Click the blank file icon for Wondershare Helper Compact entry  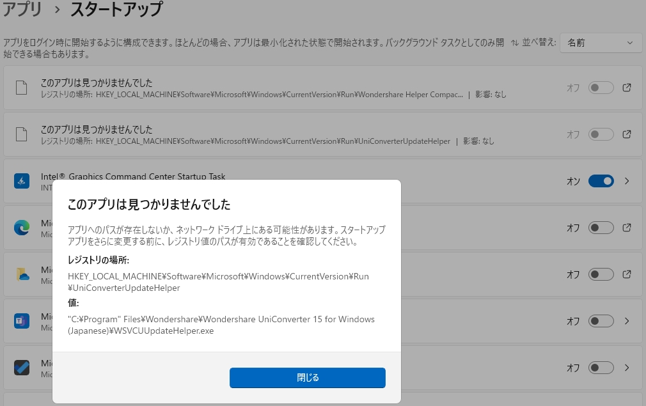click(21, 88)
